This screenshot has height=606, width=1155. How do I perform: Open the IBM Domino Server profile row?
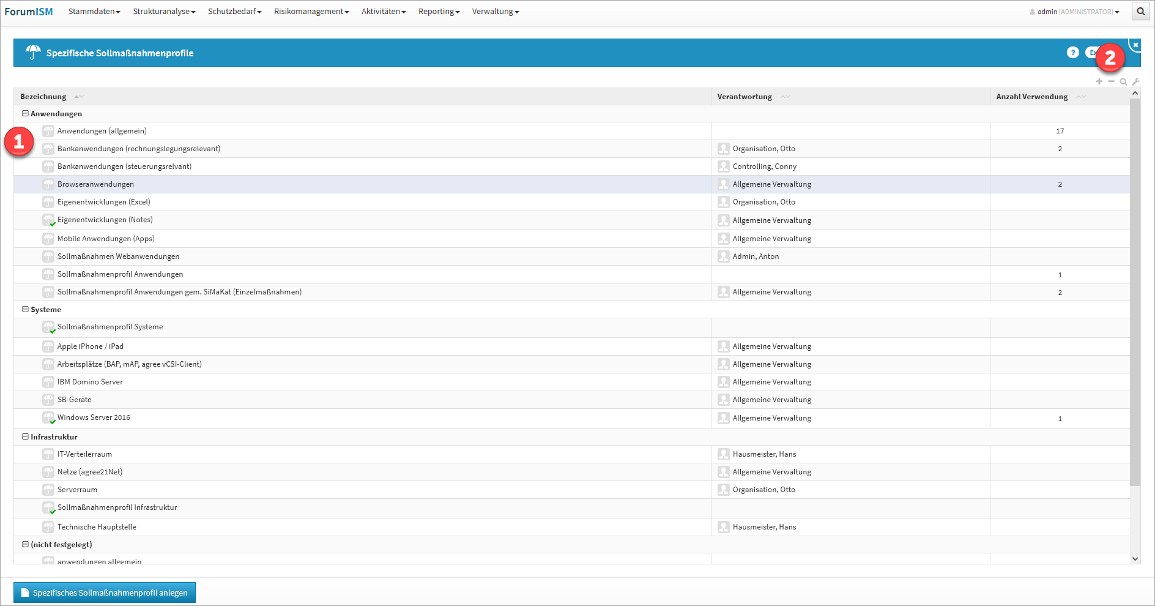click(x=90, y=382)
